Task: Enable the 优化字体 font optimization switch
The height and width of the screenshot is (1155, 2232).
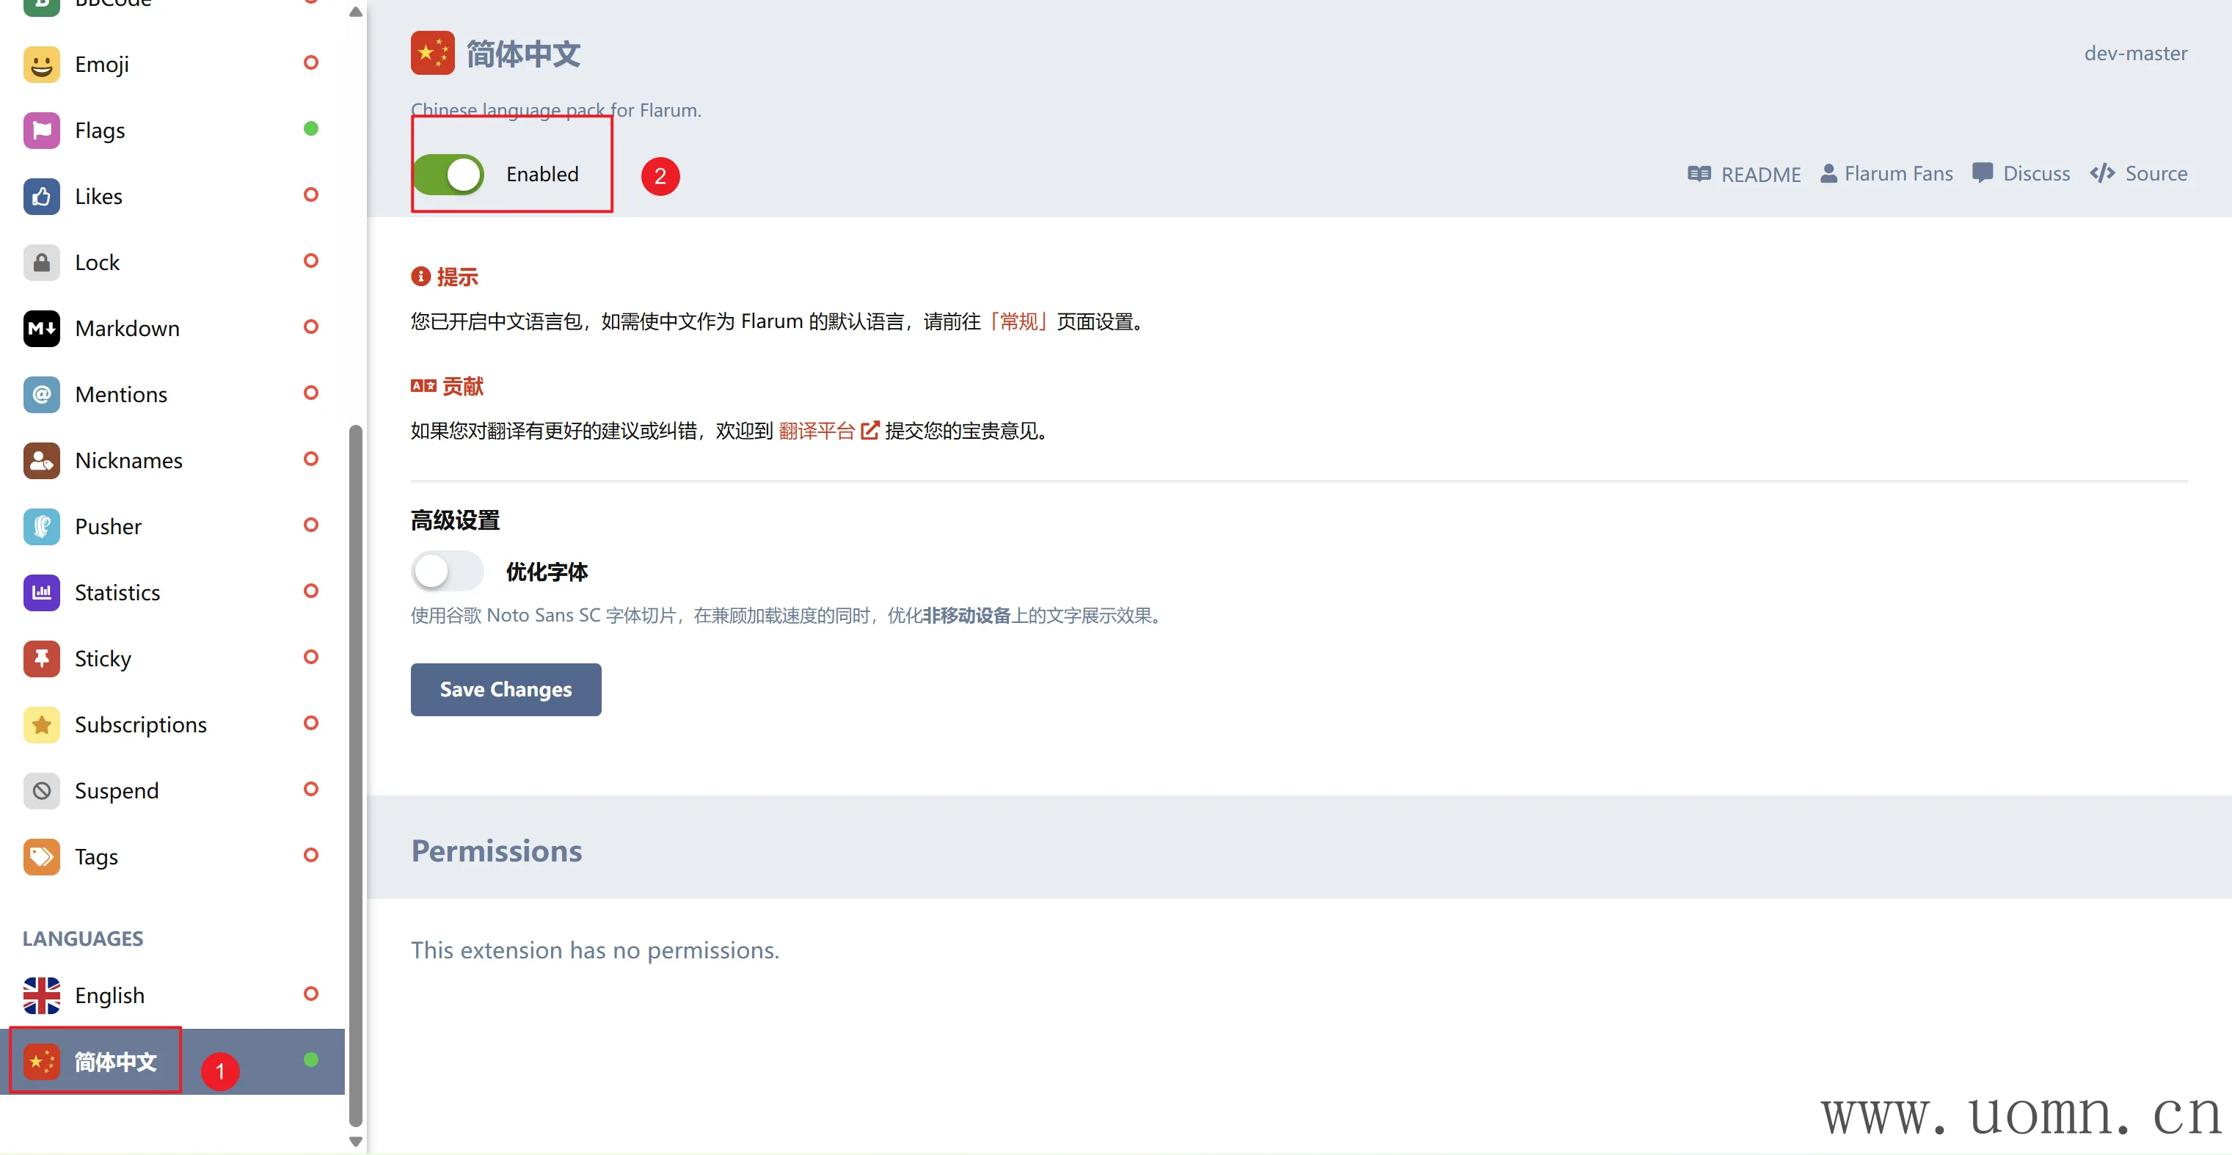Action: pos(446,572)
